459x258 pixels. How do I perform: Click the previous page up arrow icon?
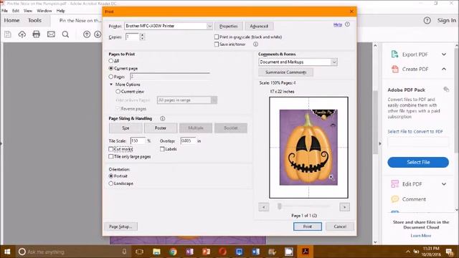coord(87,34)
